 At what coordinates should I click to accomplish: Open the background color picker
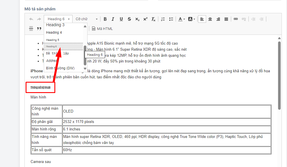(191, 19)
